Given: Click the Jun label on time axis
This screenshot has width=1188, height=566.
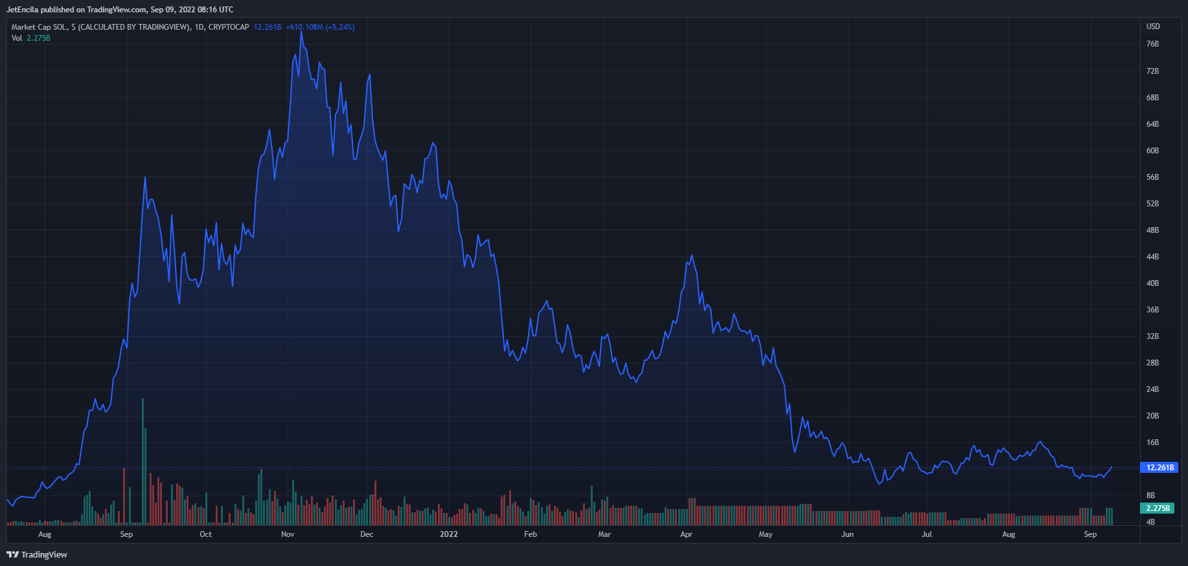Looking at the screenshot, I should click(847, 534).
